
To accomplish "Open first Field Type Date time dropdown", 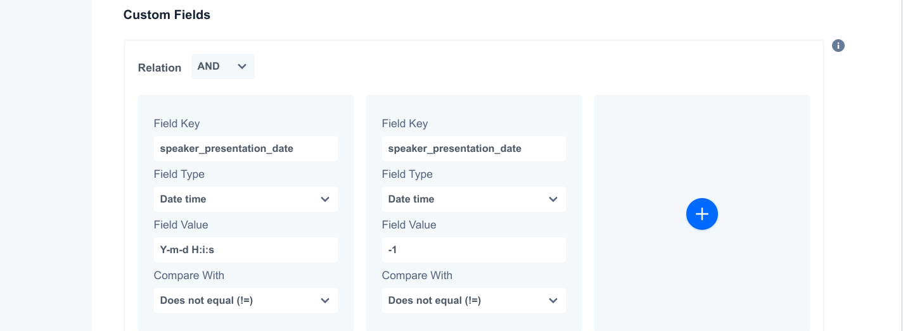I will (246, 199).
